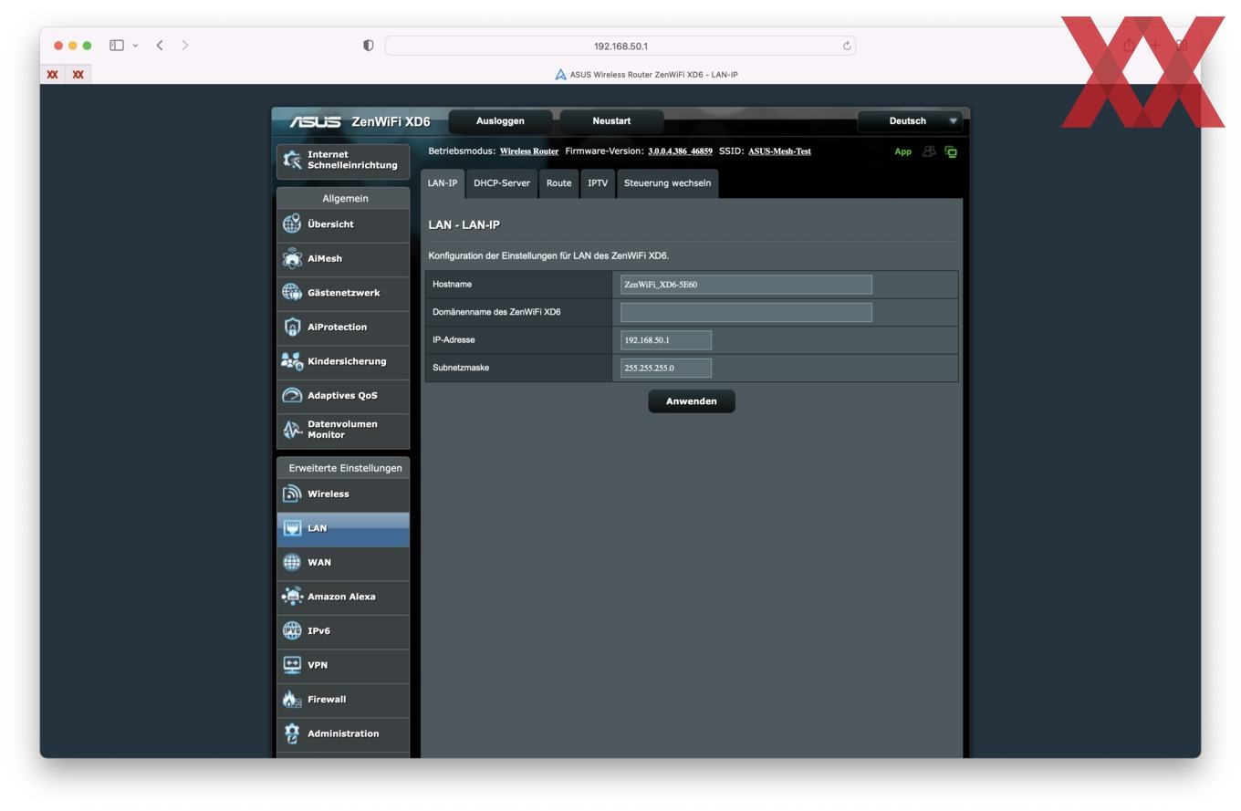Click the ASUS logo in header

tap(315, 121)
